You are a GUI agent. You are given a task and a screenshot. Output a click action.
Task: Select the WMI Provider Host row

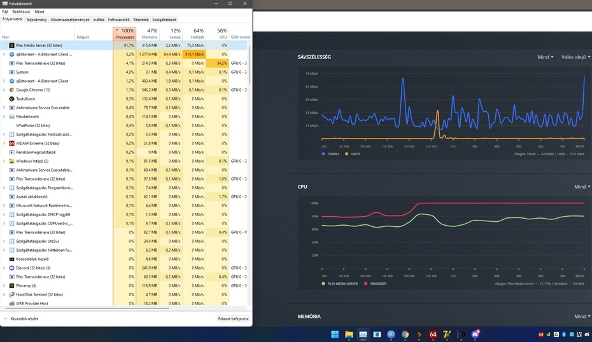tap(125, 303)
